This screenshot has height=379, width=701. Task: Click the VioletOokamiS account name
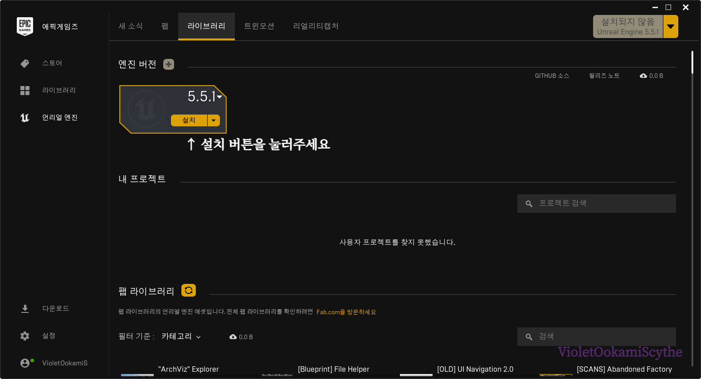tap(65, 363)
